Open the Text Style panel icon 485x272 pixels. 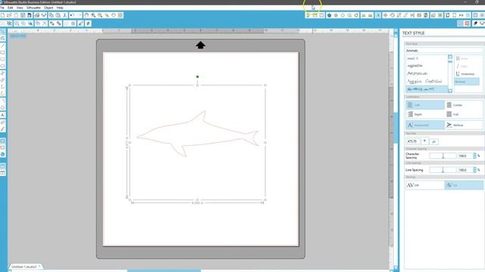pos(377,15)
